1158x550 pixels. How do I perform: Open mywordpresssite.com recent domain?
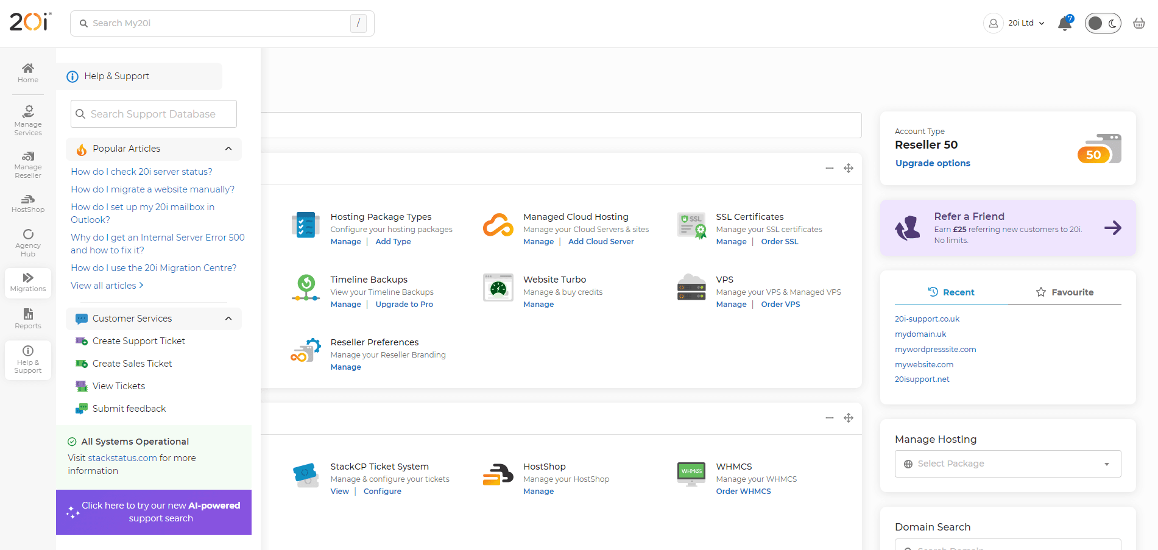point(935,350)
